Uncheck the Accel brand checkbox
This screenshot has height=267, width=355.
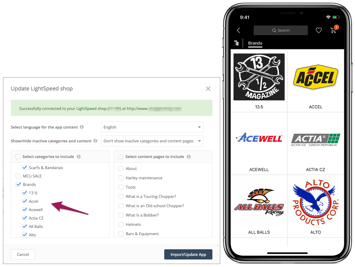coord(24,201)
